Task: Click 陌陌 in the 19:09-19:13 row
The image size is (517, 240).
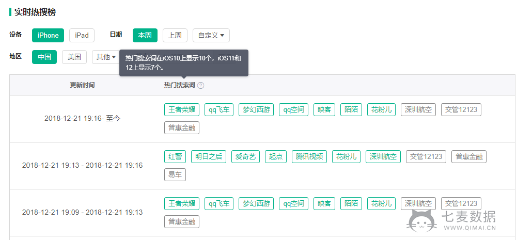Action: pyautogui.click(x=351, y=203)
